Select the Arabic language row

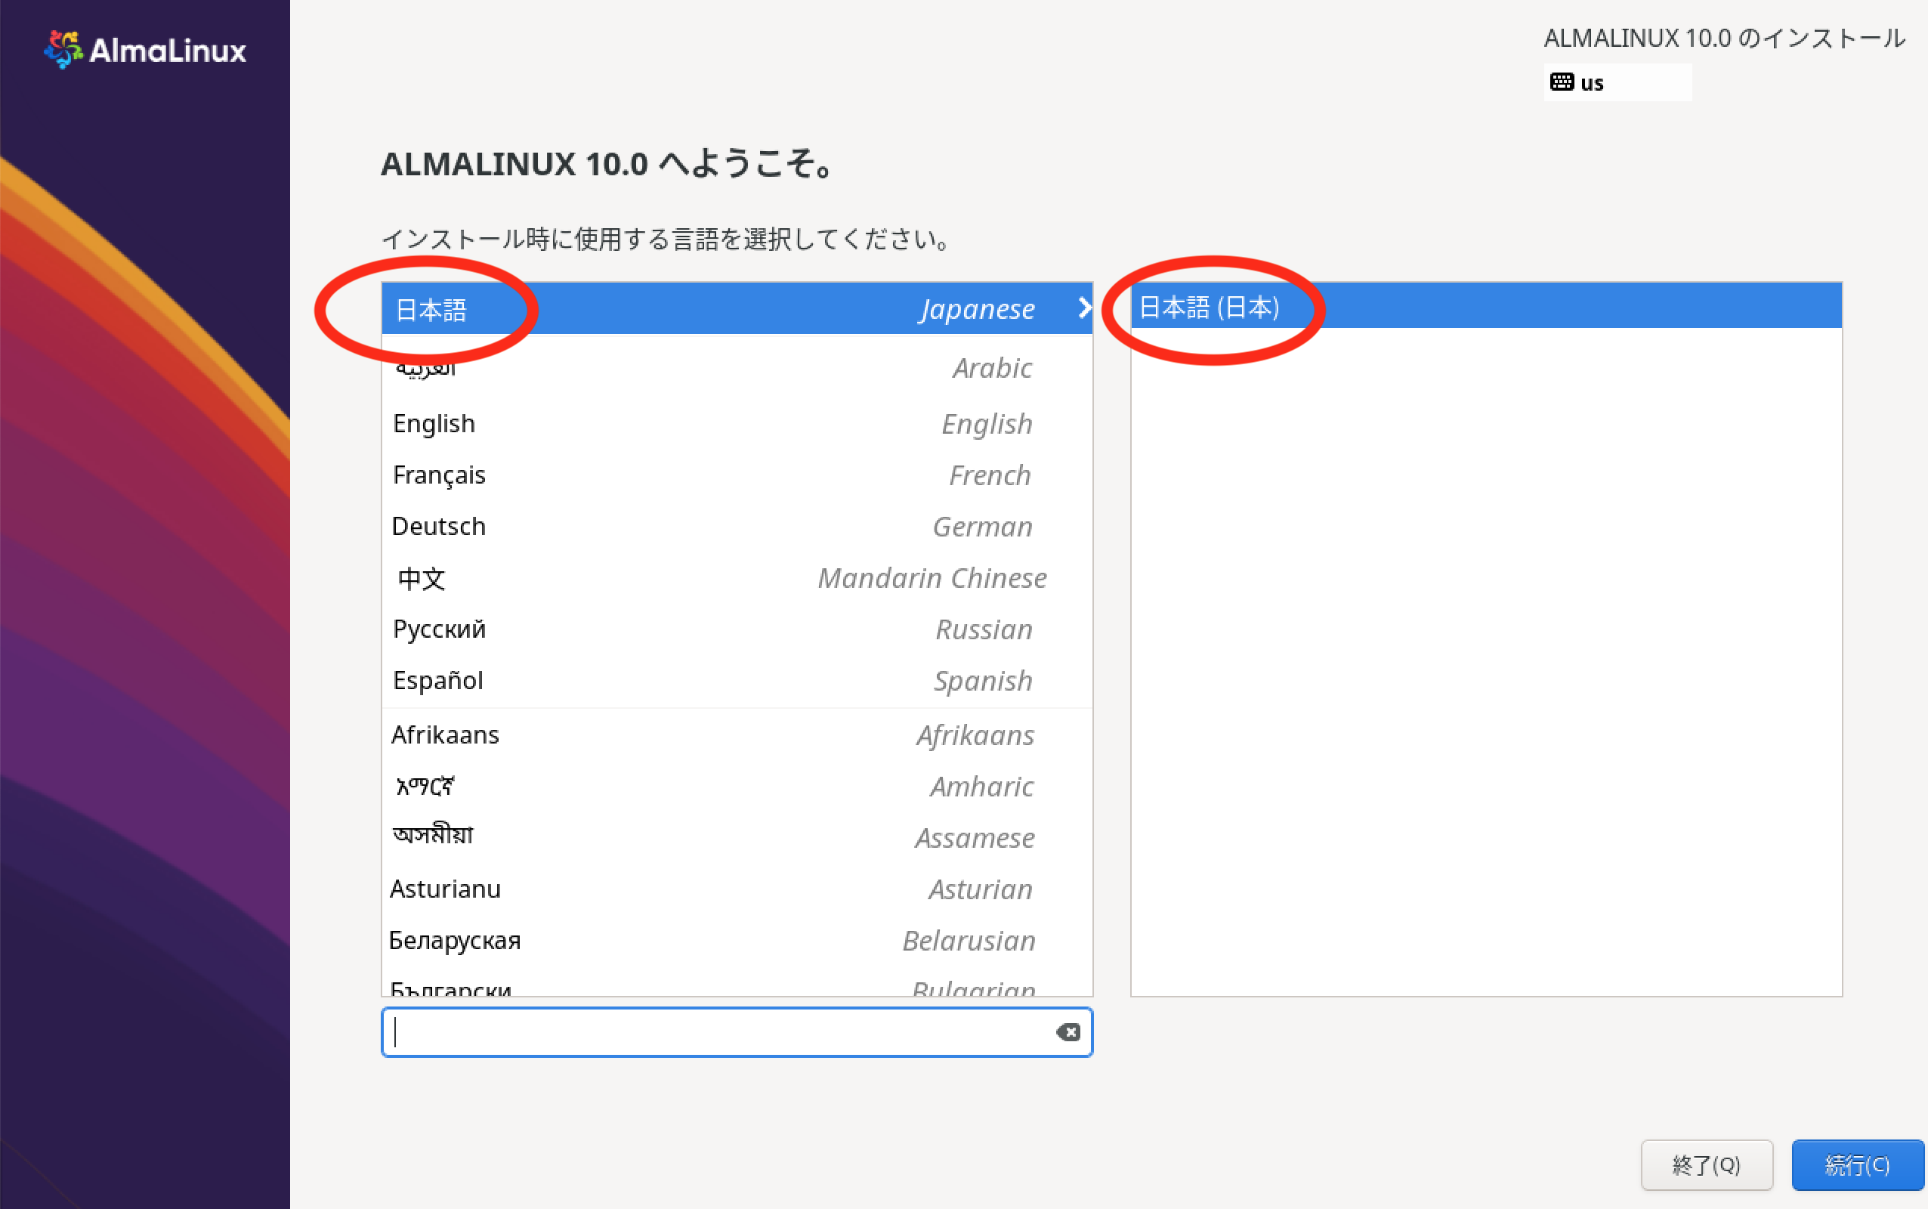[736, 368]
